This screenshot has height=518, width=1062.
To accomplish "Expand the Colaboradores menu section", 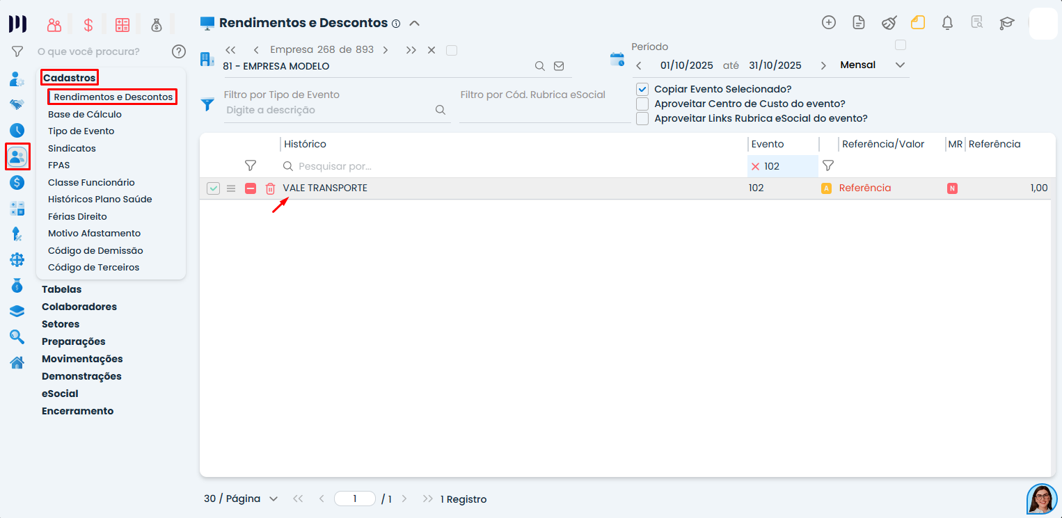I will (79, 307).
